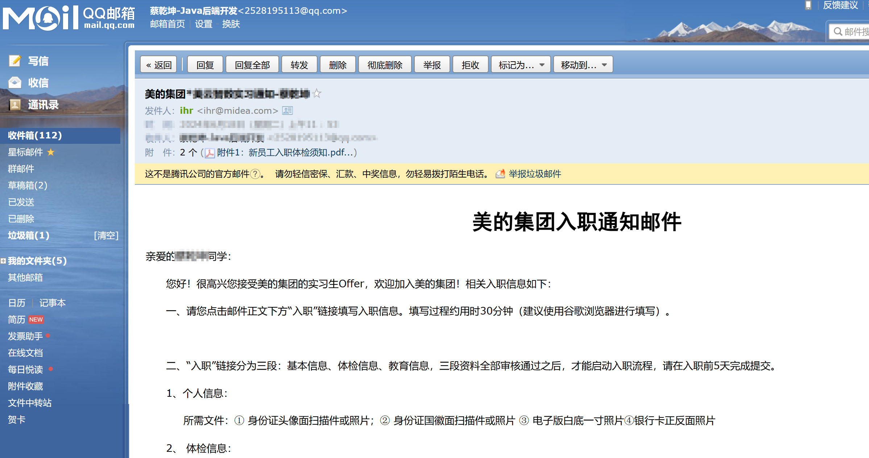
Task: Open the 移动到 dropdown
Action: 583,64
